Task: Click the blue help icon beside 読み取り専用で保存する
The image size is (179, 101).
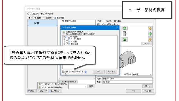Action: (x=86, y=72)
